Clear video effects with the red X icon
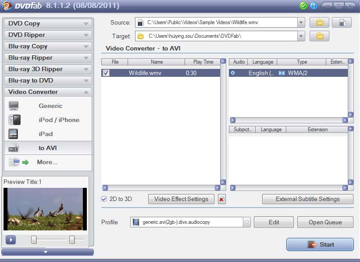Viewport: 360px width, 262px height. pos(221,199)
